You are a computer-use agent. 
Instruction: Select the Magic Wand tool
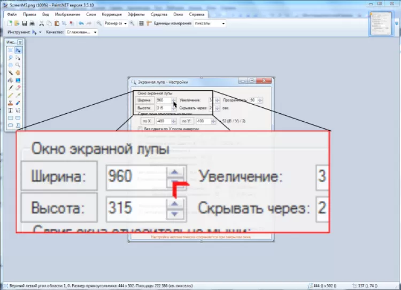click(x=10, y=72)
